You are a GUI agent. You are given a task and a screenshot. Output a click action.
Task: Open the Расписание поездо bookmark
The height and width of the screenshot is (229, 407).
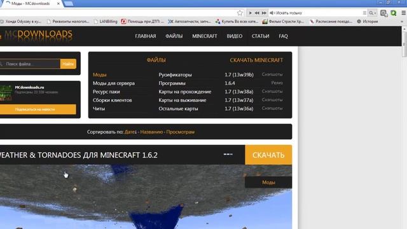(x=331, y=22)
